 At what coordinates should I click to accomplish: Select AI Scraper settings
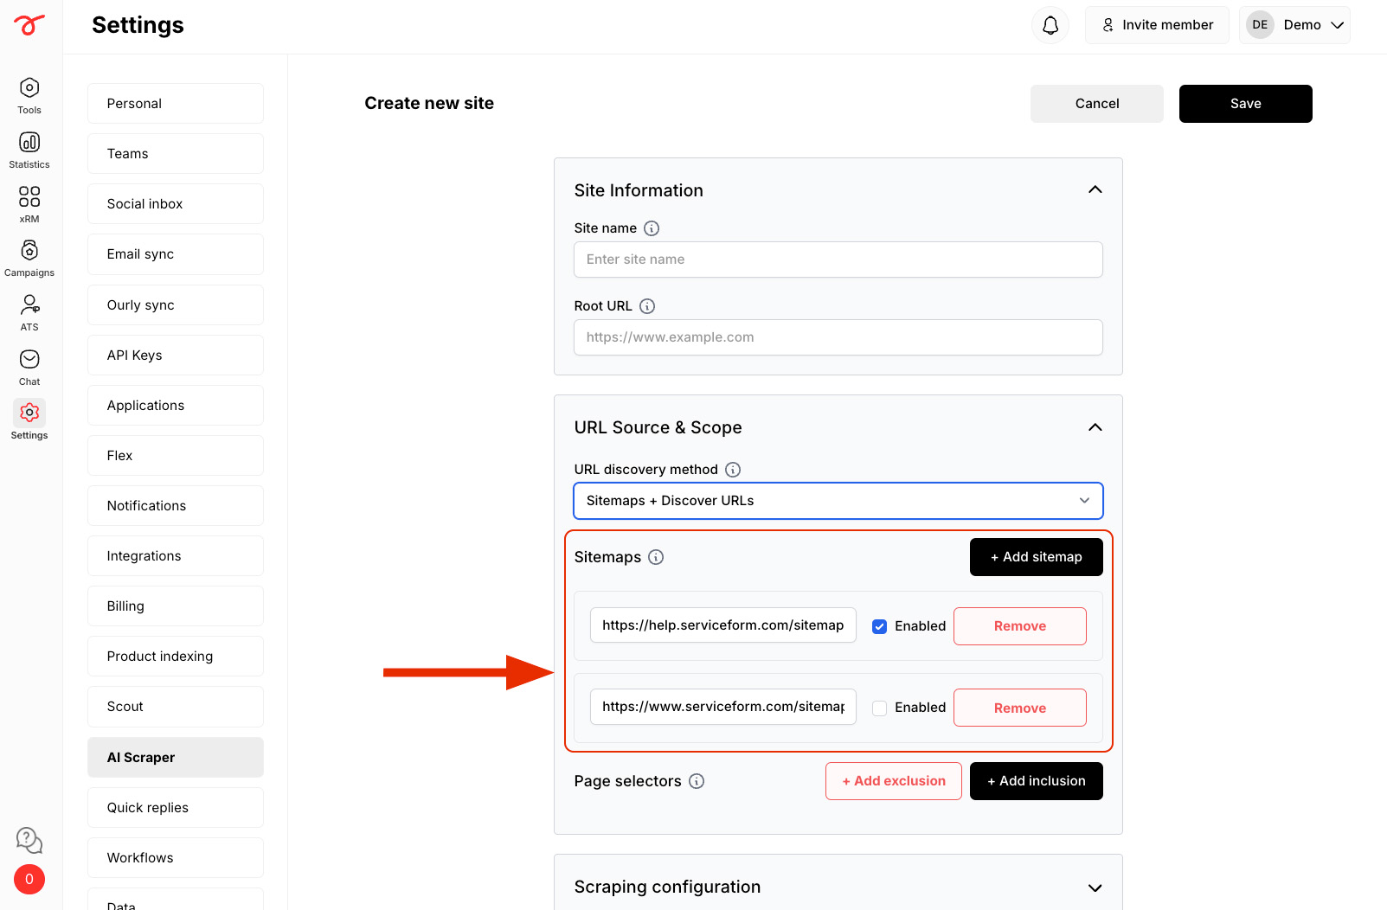[176, 758]
